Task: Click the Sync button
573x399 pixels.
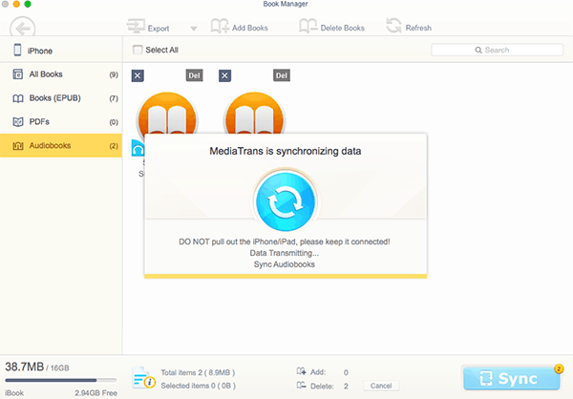Action: click(x=511, y=379)
